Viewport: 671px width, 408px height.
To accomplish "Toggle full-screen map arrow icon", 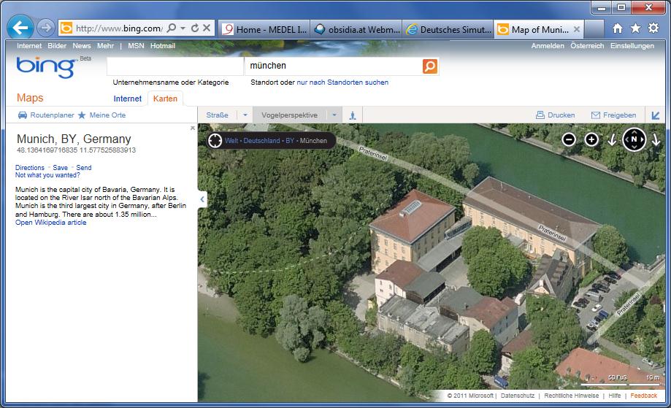I will click(x=656, y=115).
